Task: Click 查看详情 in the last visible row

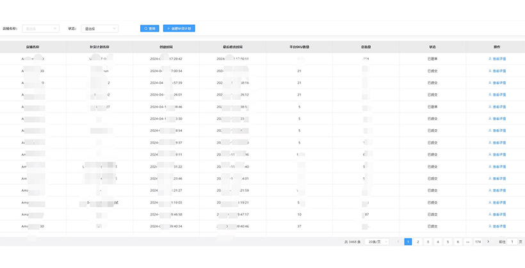Action: 497,226
